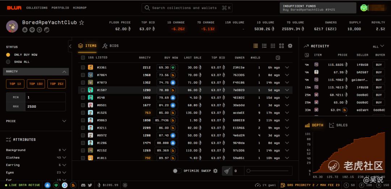391x189 pixels.
Task: Open the Activity ALL filter dropdown
Action: [x=379, y=46]
